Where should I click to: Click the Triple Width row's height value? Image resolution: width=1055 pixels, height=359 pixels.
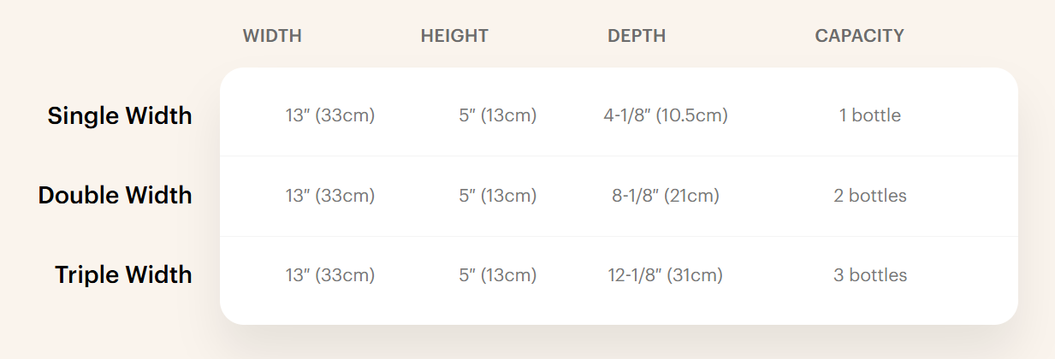pyautogui.click(x=497, y=275)
